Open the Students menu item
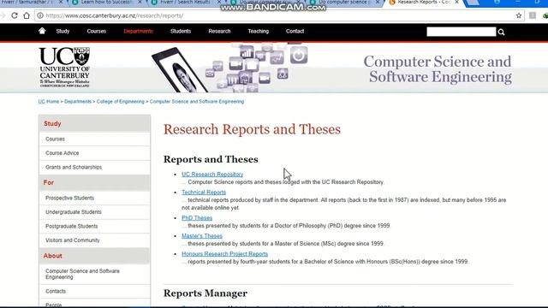 (181, 31)
